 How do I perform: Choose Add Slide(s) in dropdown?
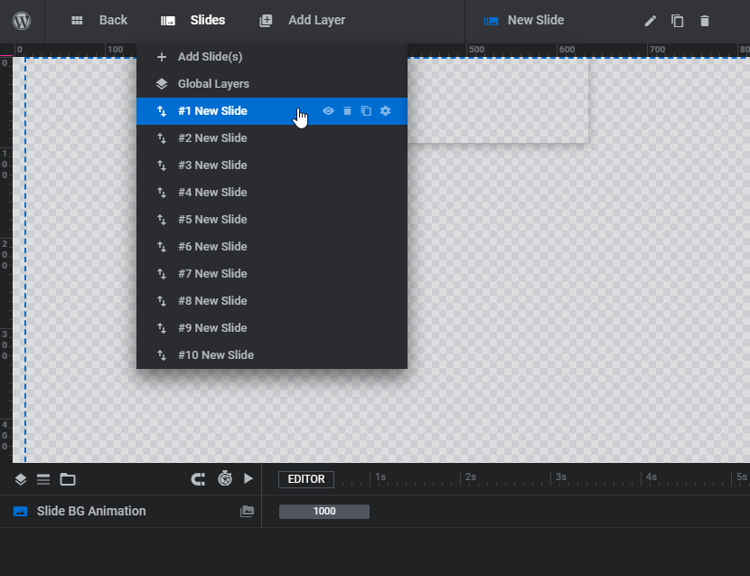(x=272, y=56)
